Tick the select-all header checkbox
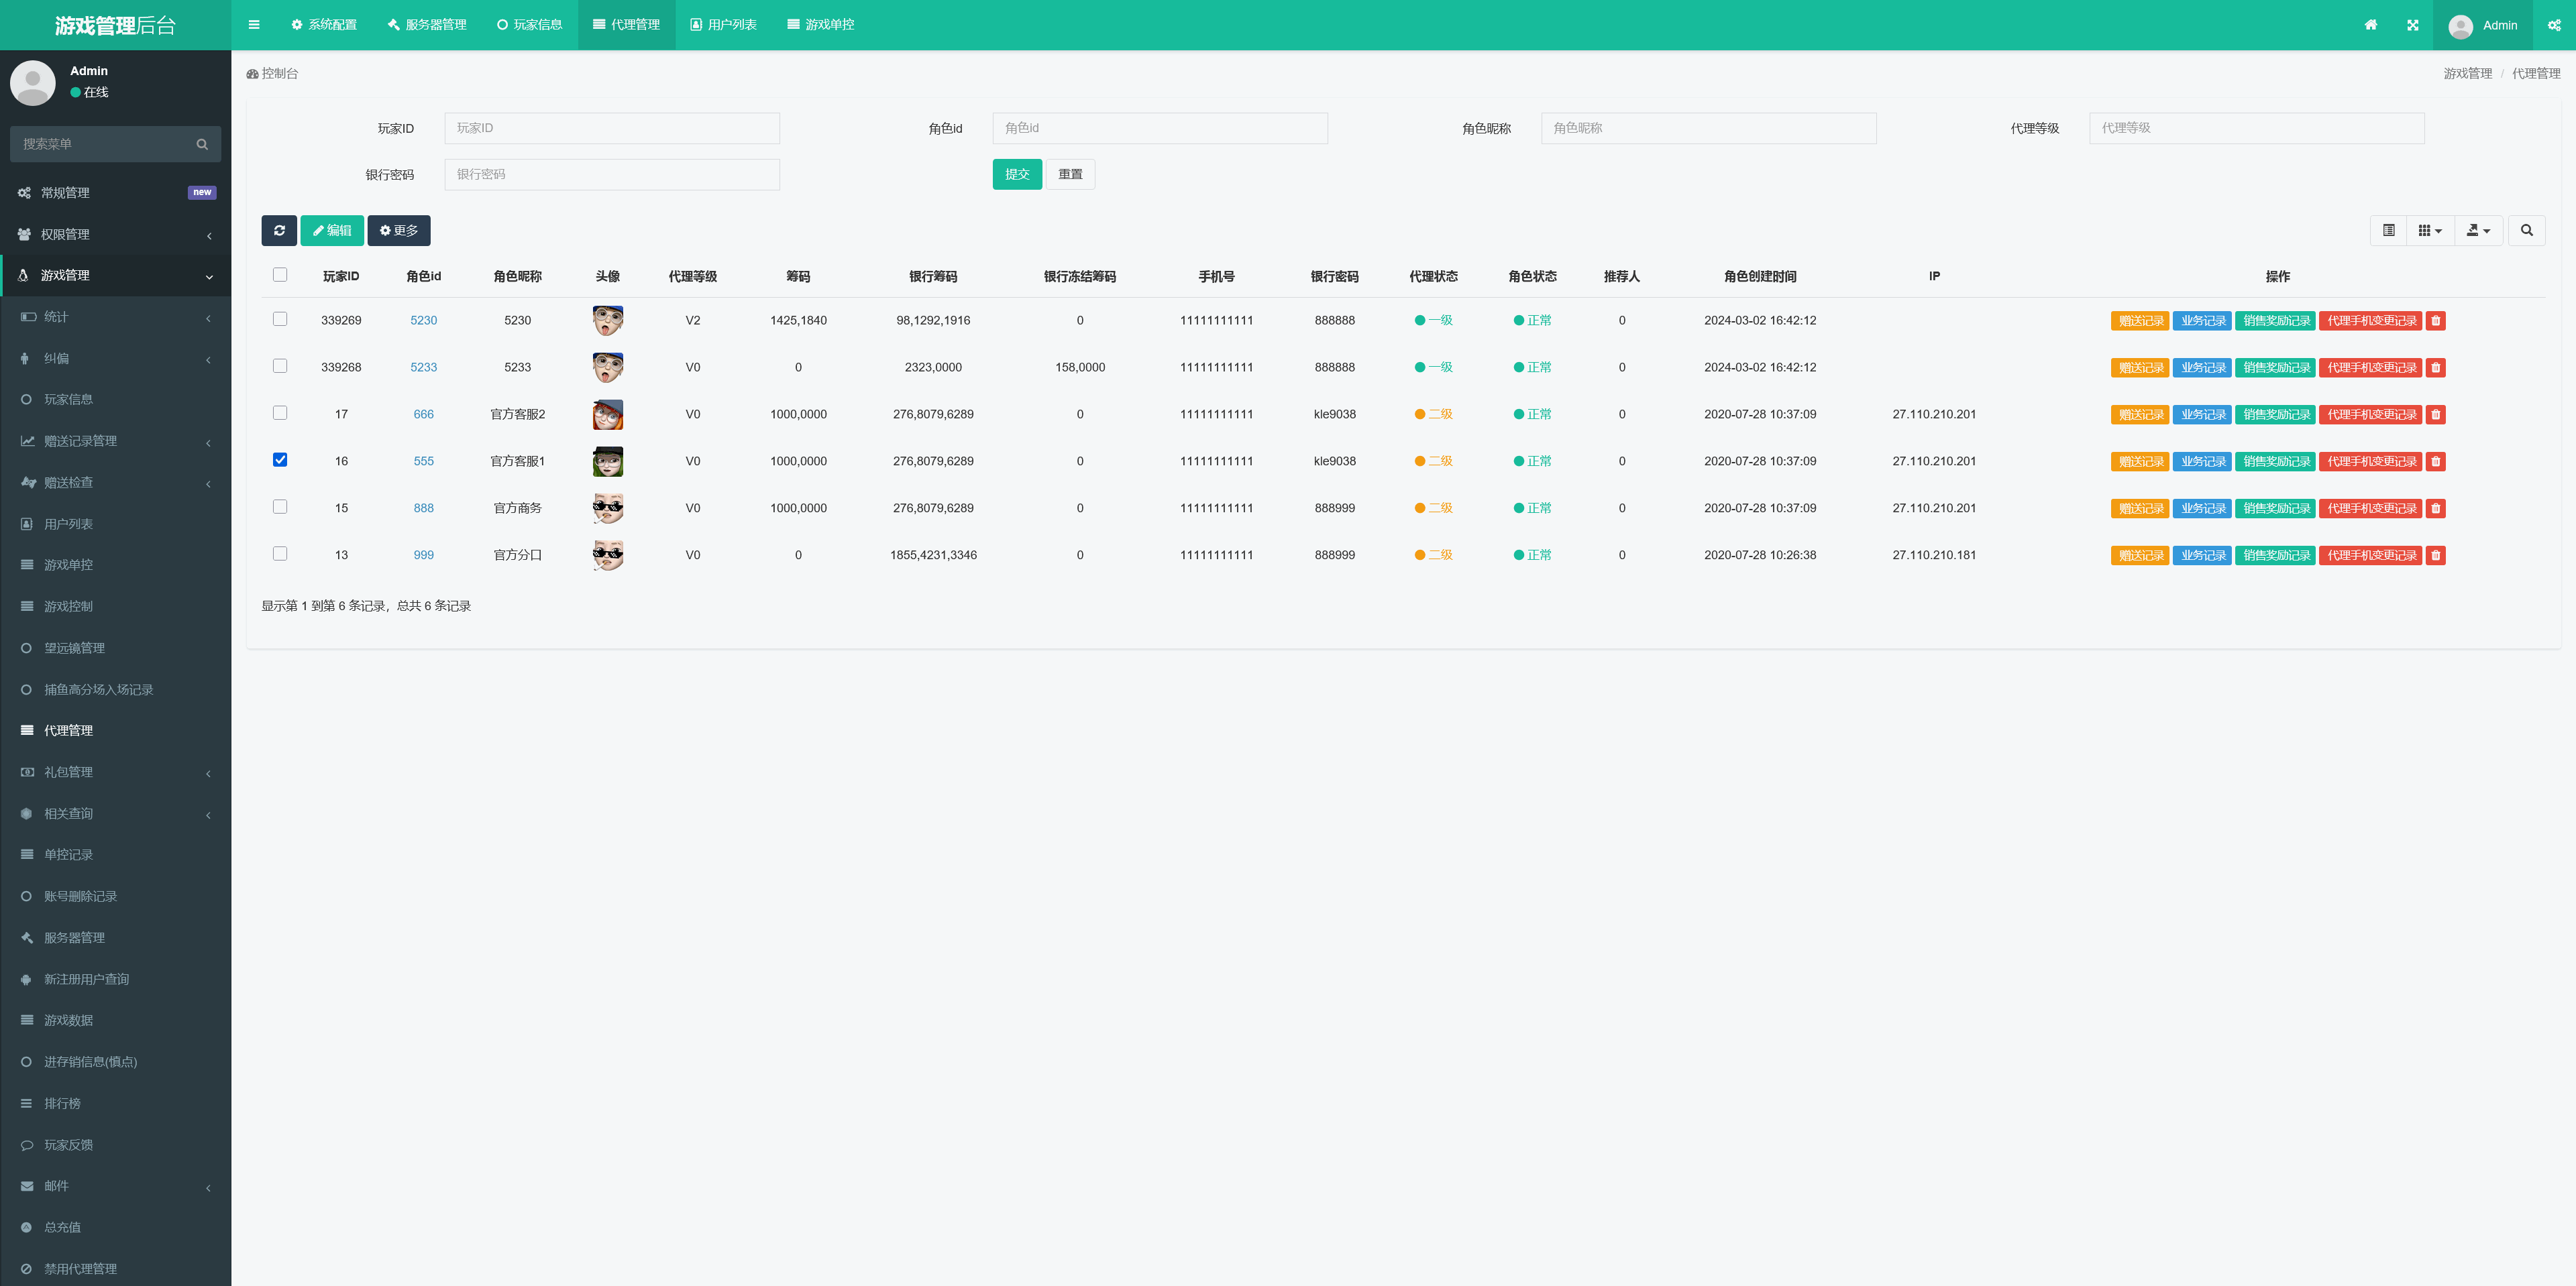This screenshot has width=2576, height=1286. click(x=280, y=275)
